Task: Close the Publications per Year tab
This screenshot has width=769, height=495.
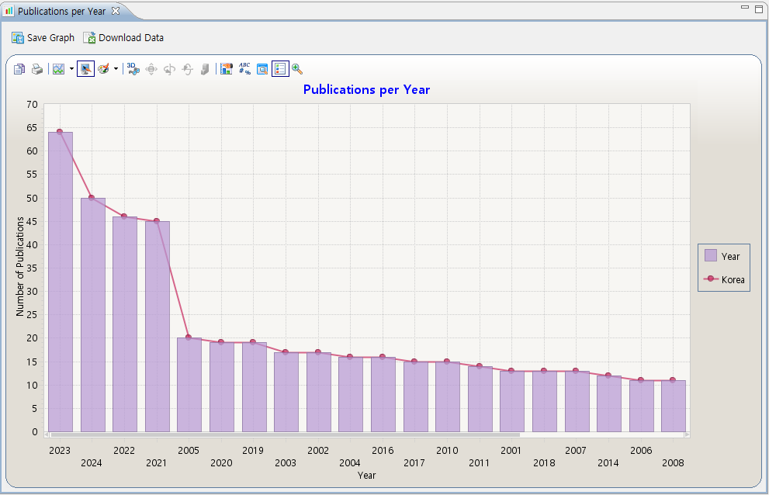Action: [x=115, y=11]
